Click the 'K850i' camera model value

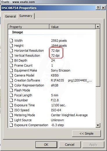coord(55,75)
